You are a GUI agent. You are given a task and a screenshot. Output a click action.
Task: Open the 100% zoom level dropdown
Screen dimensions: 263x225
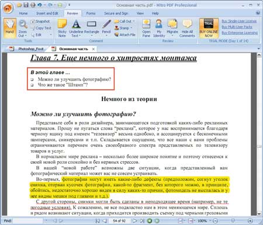210,221
